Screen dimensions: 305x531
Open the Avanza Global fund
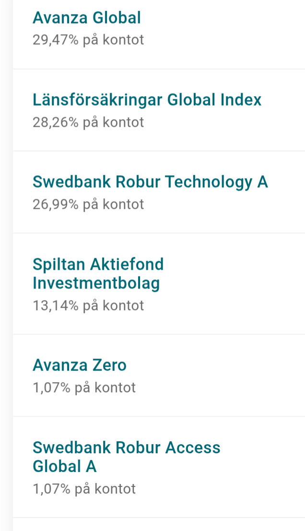[87, 18]
